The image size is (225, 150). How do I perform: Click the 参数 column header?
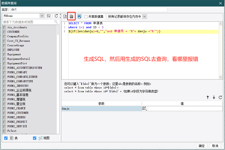tap(101, 103)
